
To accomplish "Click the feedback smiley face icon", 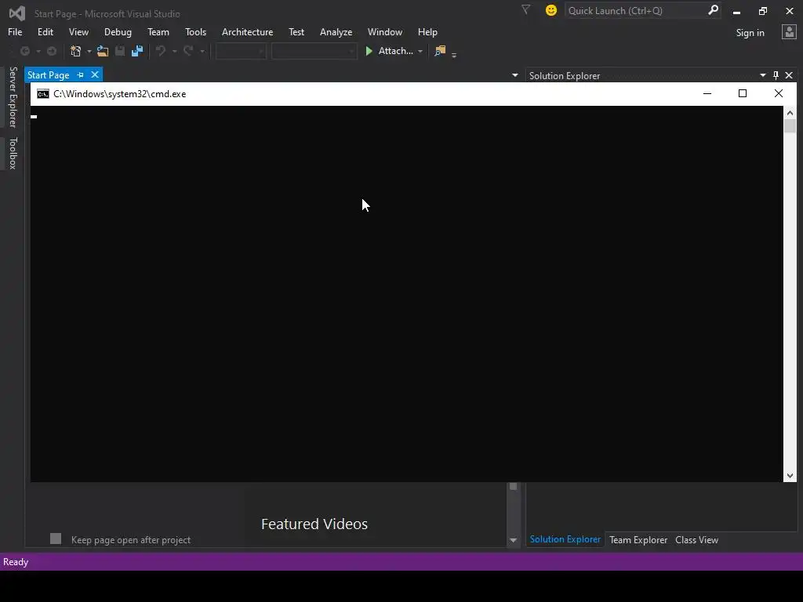I will click(551, 10).
